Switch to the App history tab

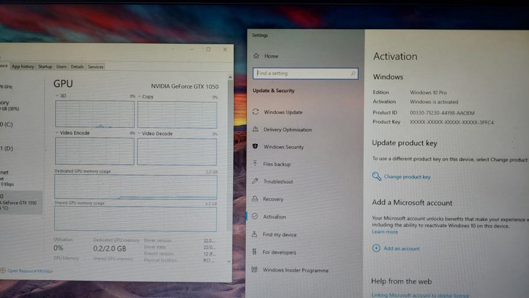[x=23, y=66]
